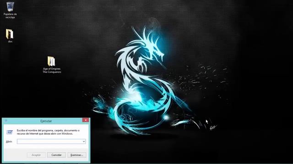Screen dimensions: 293x164
Task: Expand the Abrir combo box dropdown arrow
Action: [x=84, y=142]
